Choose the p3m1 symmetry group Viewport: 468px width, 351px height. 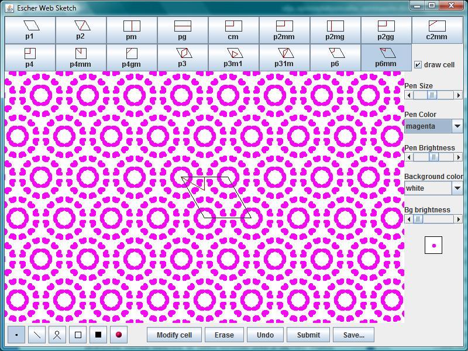point(233,57)
